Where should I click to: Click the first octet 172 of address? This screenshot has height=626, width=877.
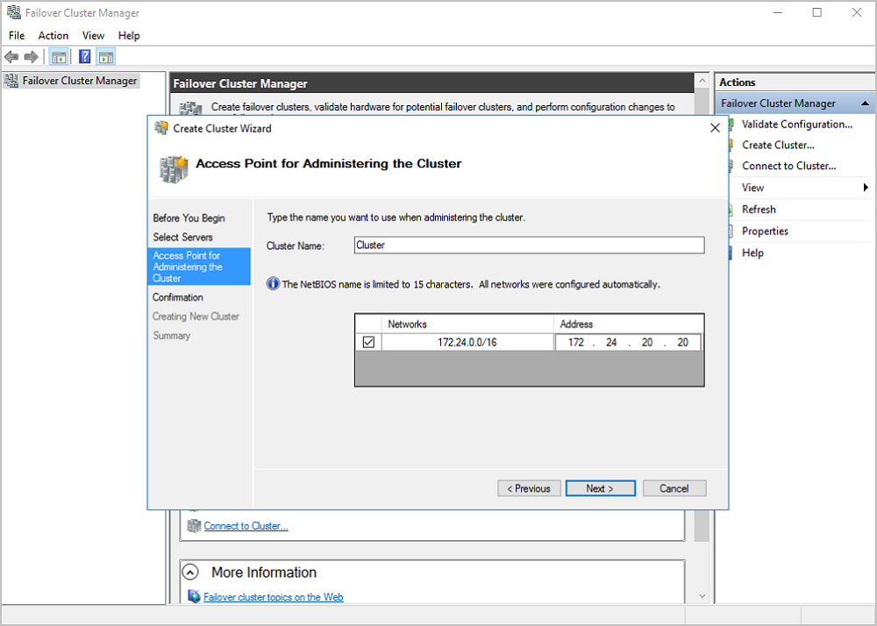575,342
